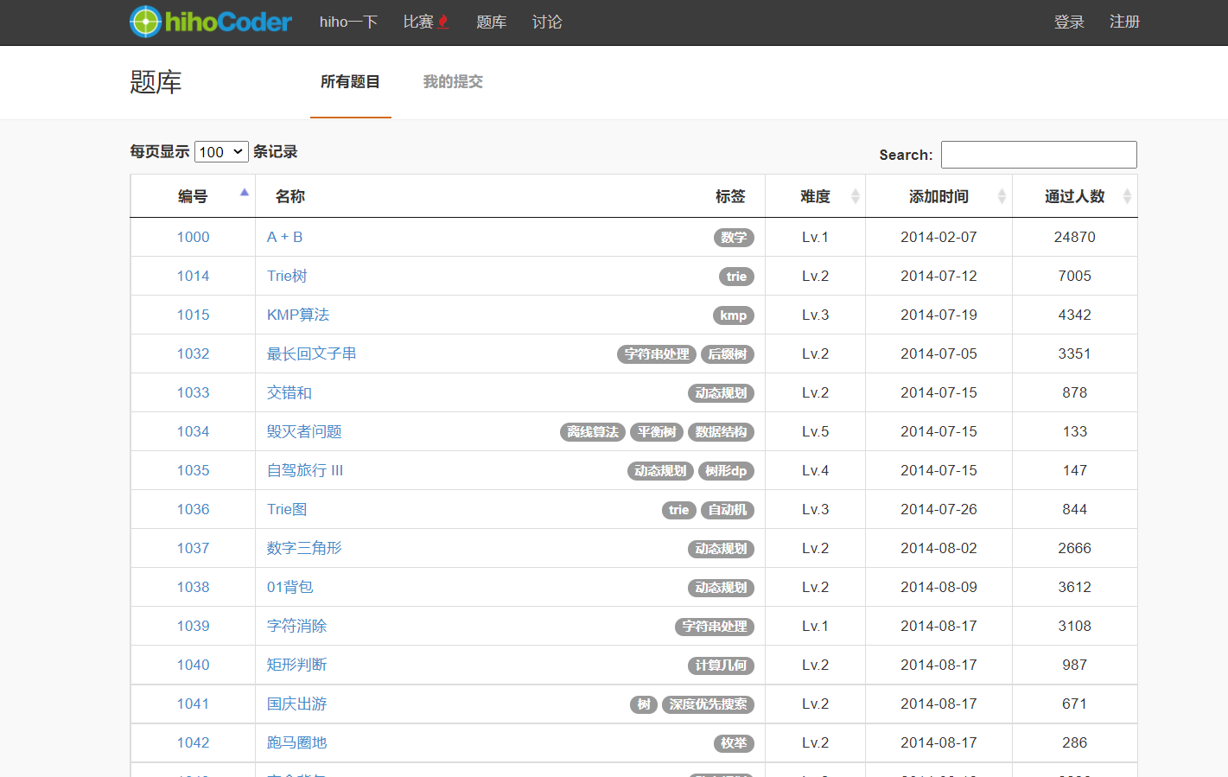1228x777 pixels.
Task: Click the 数学 tag badge
Action: point(734,238)
